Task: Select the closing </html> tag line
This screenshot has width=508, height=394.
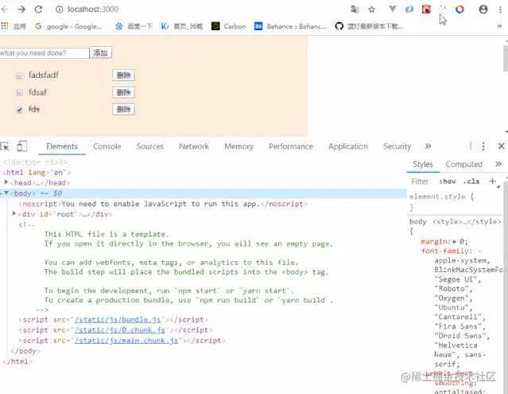Action: [17, 361]
